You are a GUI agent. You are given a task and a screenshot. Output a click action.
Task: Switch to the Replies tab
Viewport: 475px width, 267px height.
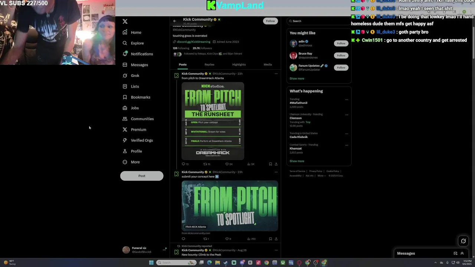[x=209, y=65]
